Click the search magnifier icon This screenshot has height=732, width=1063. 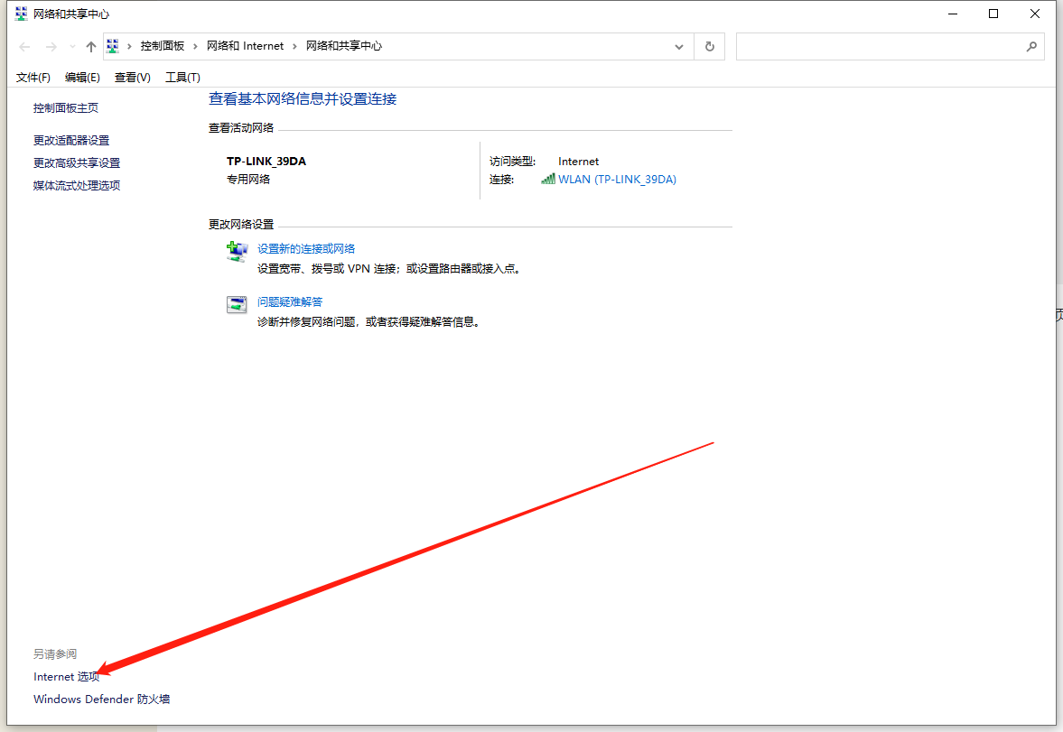1031,46
